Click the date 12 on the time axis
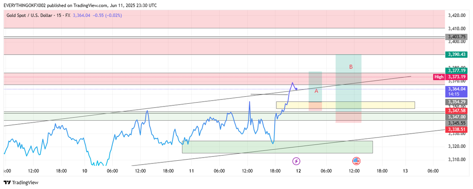The height and width of the screenshot is (189, 473). click(298, 171)
